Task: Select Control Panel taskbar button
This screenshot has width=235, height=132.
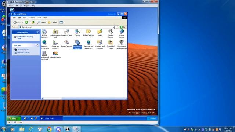Action: click(51, 118)
